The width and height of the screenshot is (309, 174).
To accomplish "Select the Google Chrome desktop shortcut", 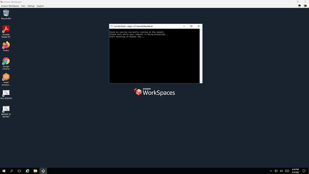I will 6,63.
